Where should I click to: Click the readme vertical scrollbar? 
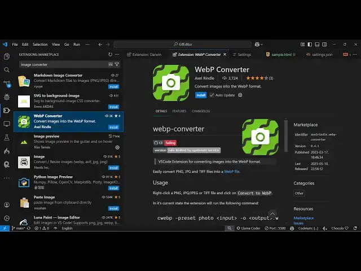click(x=286, y=136)
